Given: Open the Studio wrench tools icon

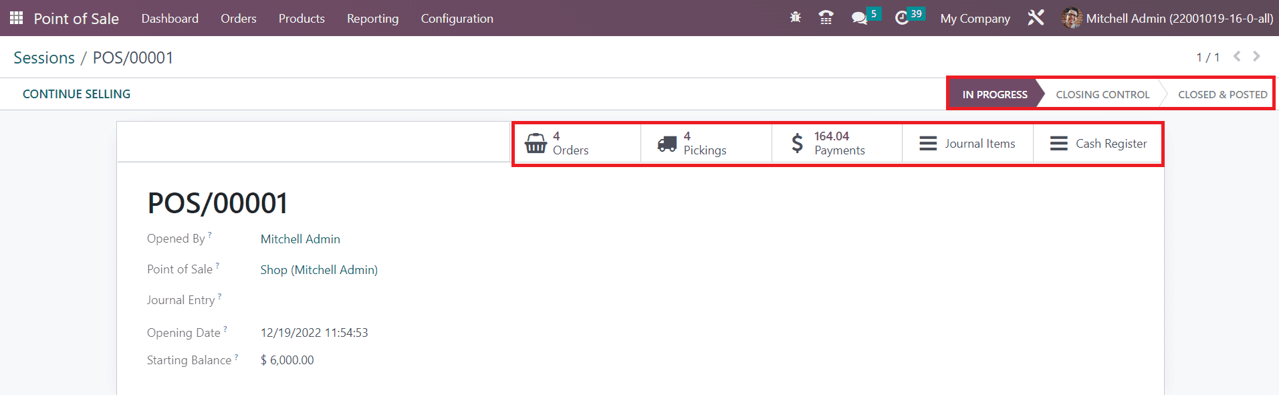Looking at the screenshot, I should (1036, 18).
